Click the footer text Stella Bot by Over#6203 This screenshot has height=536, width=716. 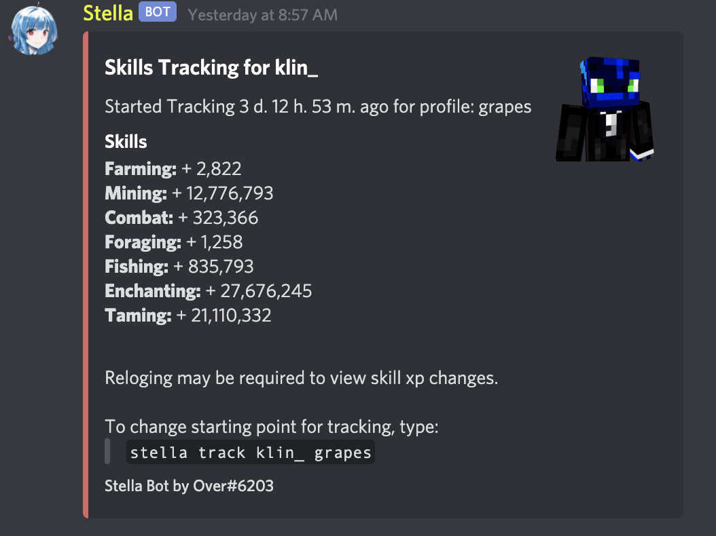coord(189,486)
